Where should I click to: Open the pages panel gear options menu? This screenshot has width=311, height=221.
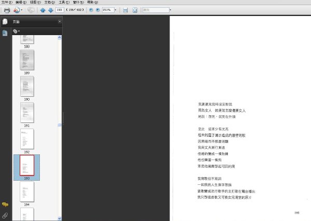pos(16,31)
